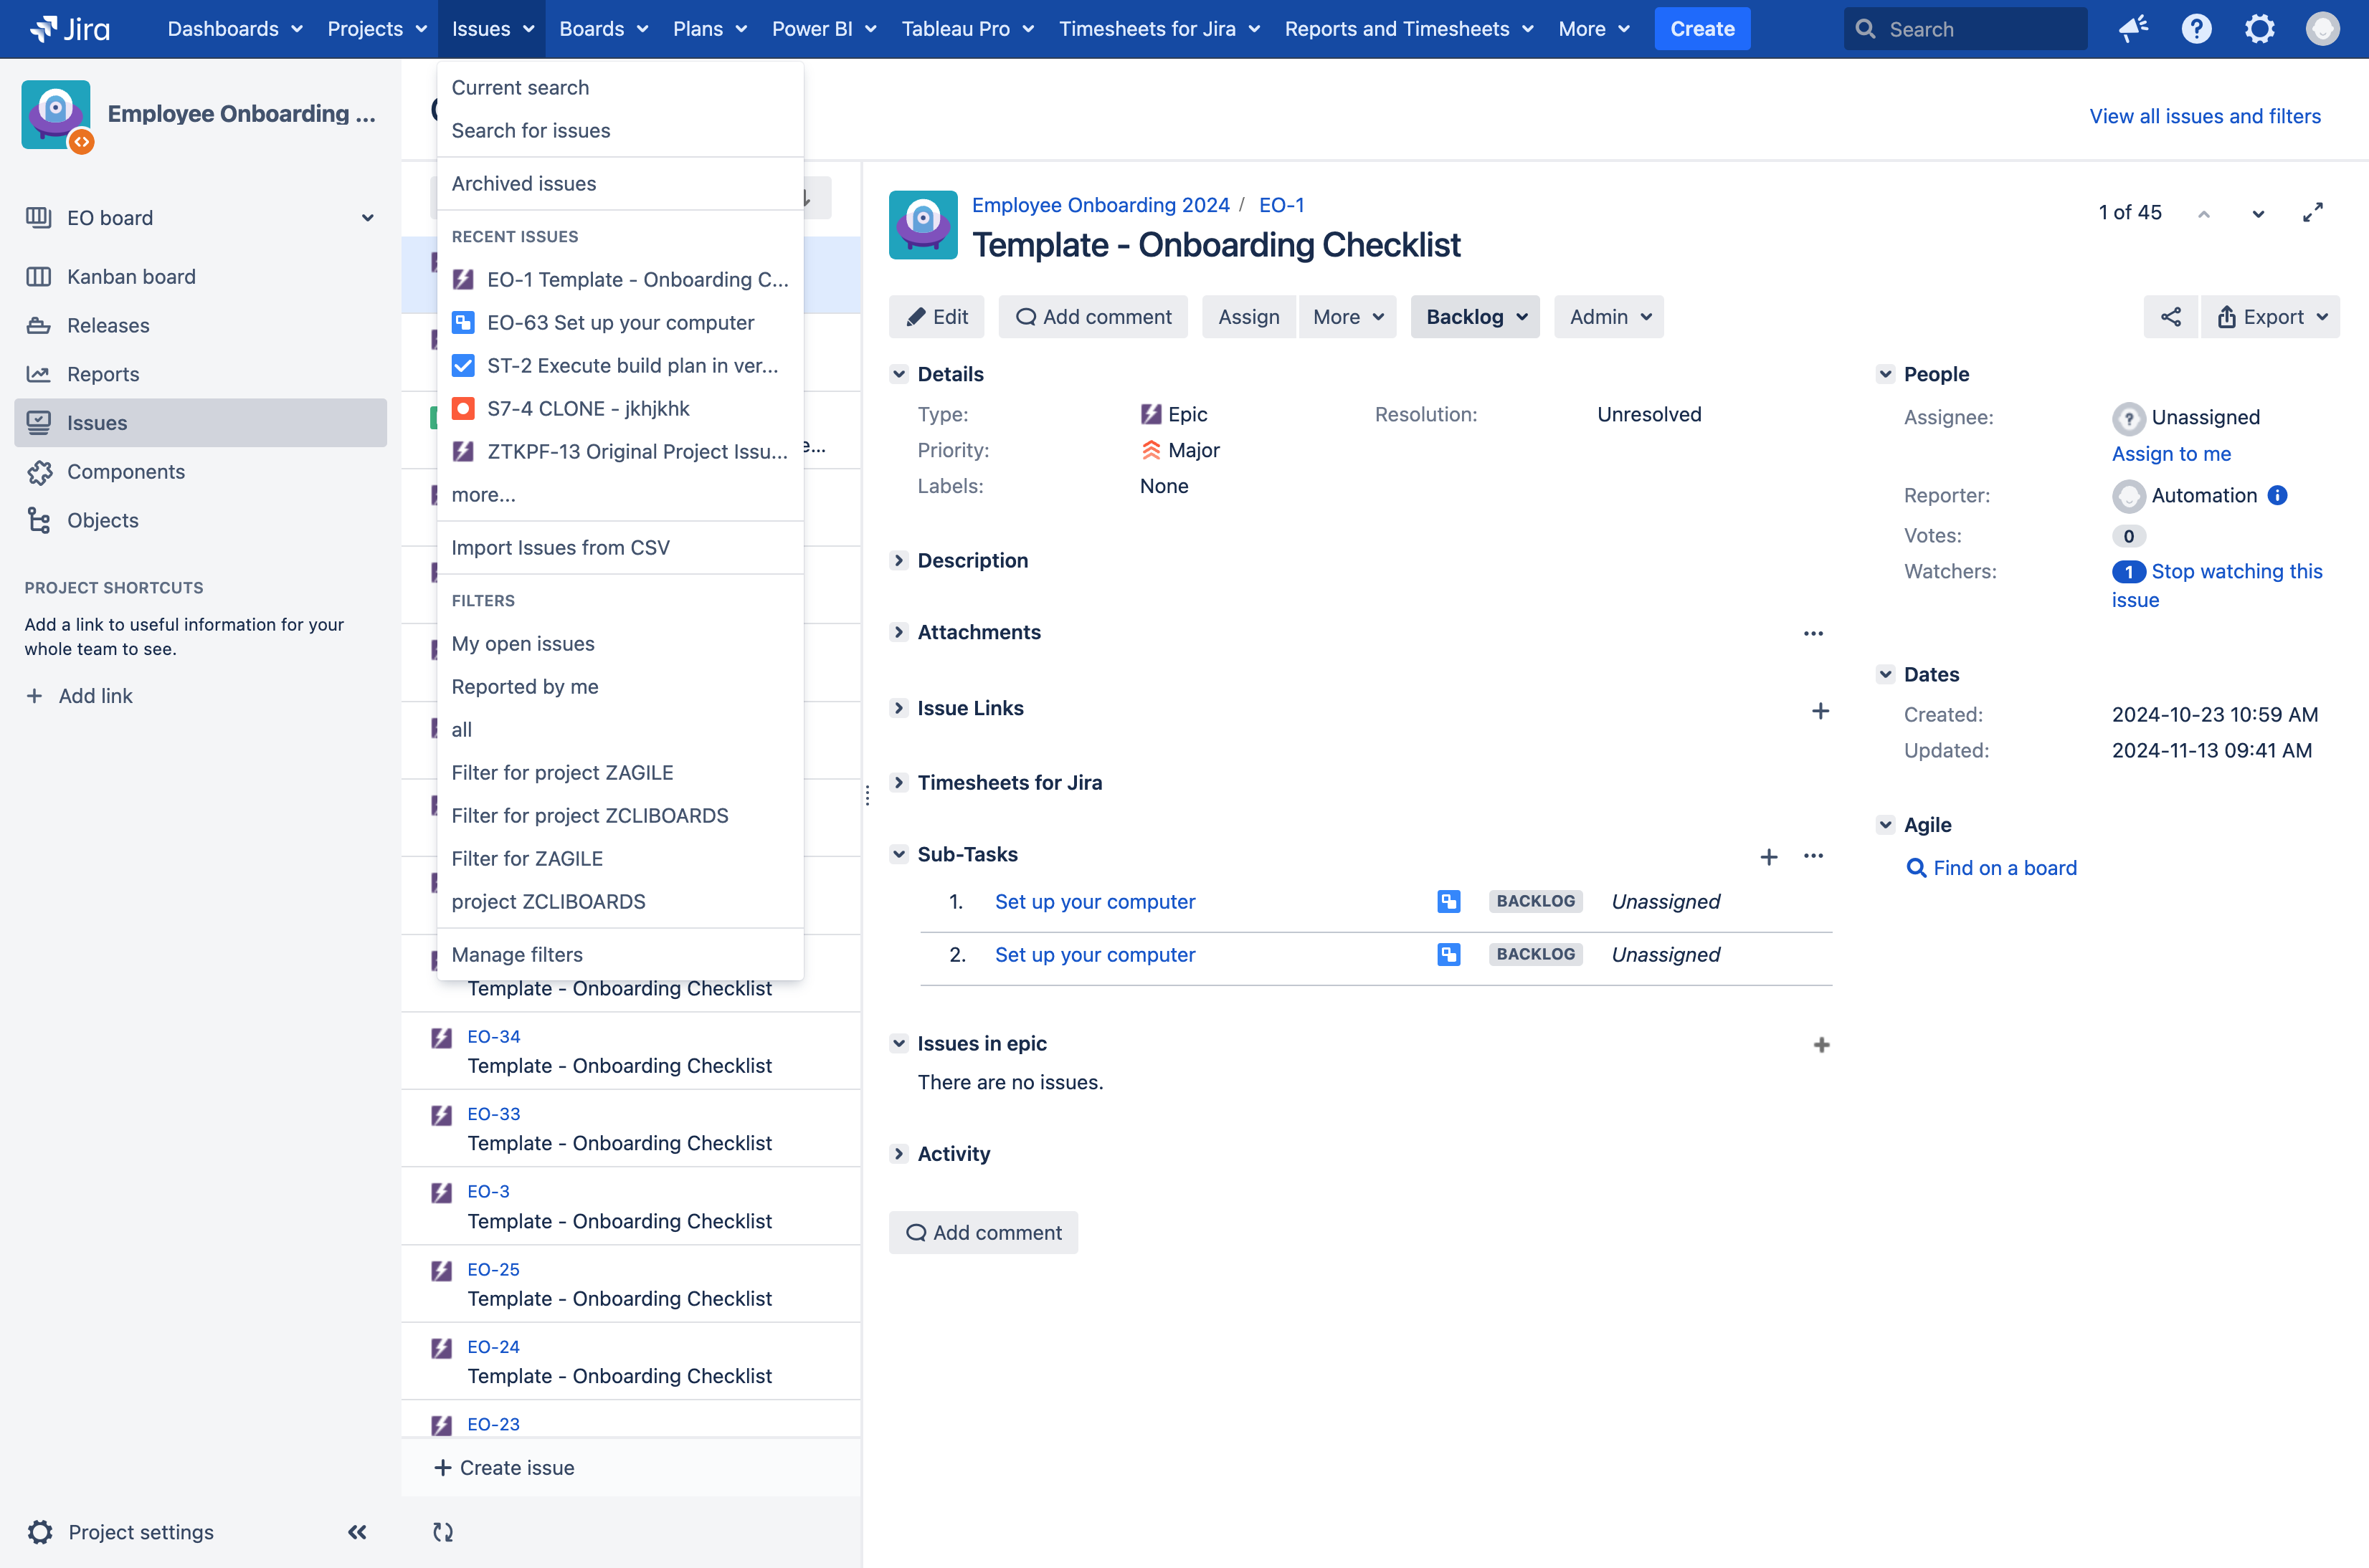Select Import Issues from CSV
This screenshot has height=1568, width=2369.
[x=620, y=548]
